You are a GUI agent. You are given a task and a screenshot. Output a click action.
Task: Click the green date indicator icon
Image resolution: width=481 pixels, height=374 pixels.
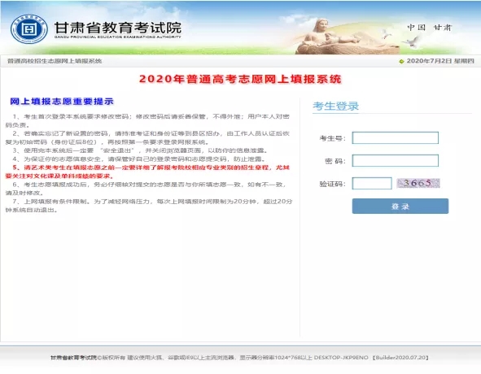[401, 61]
